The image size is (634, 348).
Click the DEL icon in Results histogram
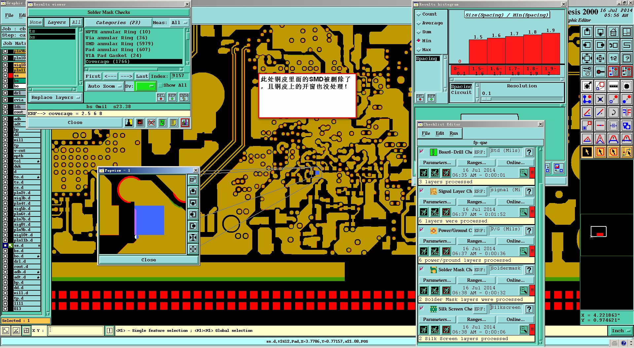420,98
